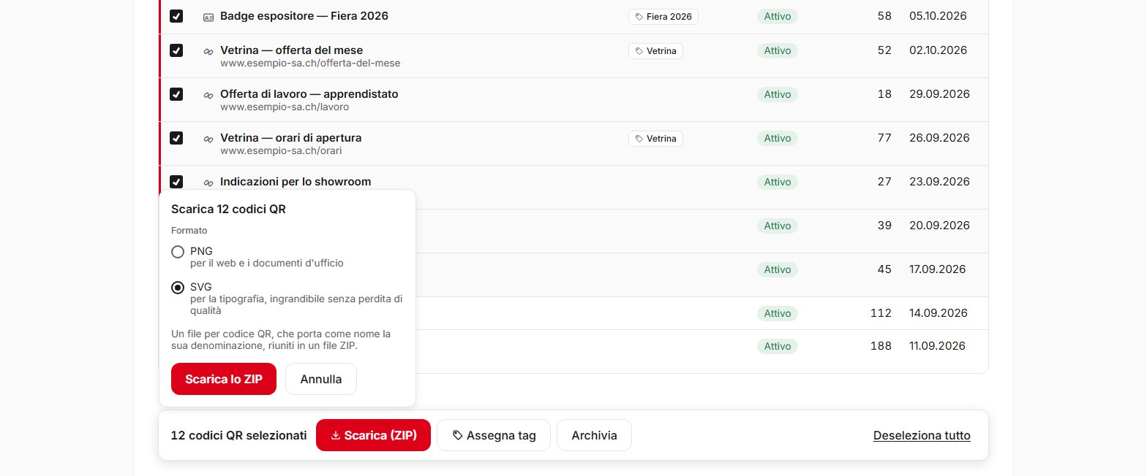Open Indicazioni per lo showroom title
This screenshot has height=476, width=1147.
(x=296, y=182)
